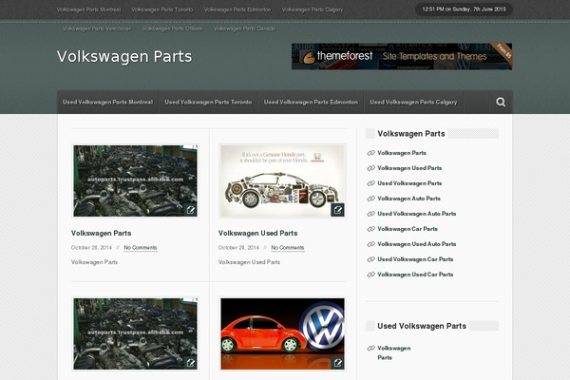Image resolution: width=570 pixels, height=380 pixels.
Task: Open sidebar link Volkswagen Car Parts
Action: coord(408,229)
